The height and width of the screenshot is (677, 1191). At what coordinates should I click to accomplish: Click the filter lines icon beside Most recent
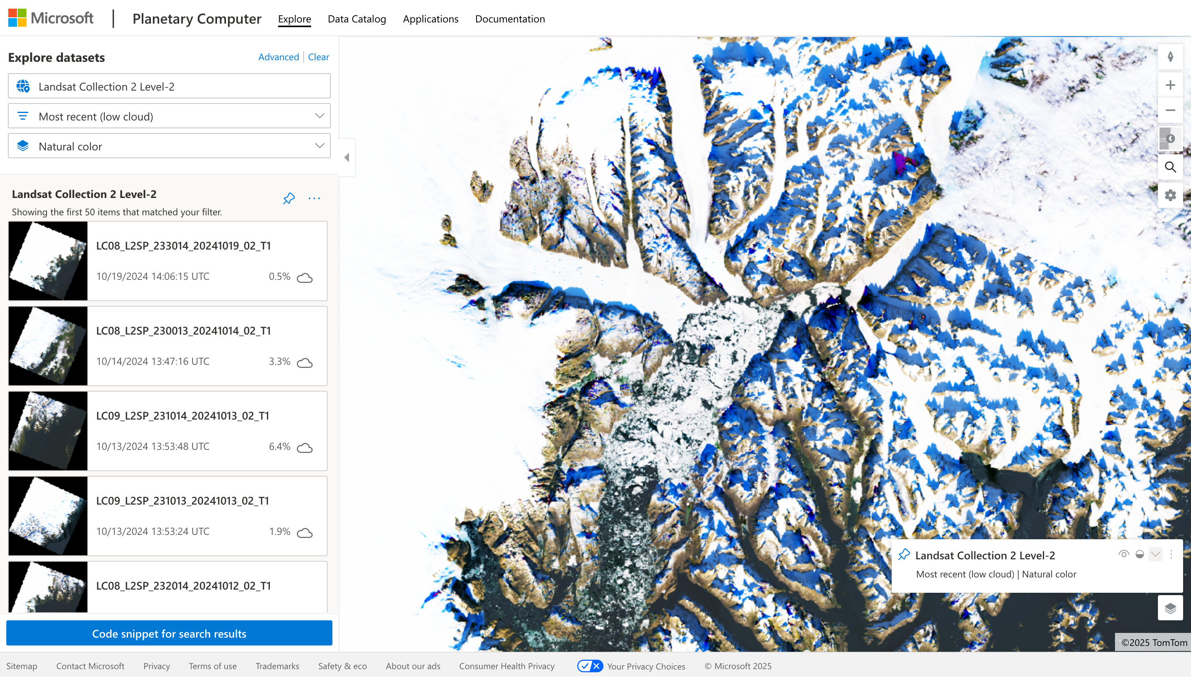(23, 116)
